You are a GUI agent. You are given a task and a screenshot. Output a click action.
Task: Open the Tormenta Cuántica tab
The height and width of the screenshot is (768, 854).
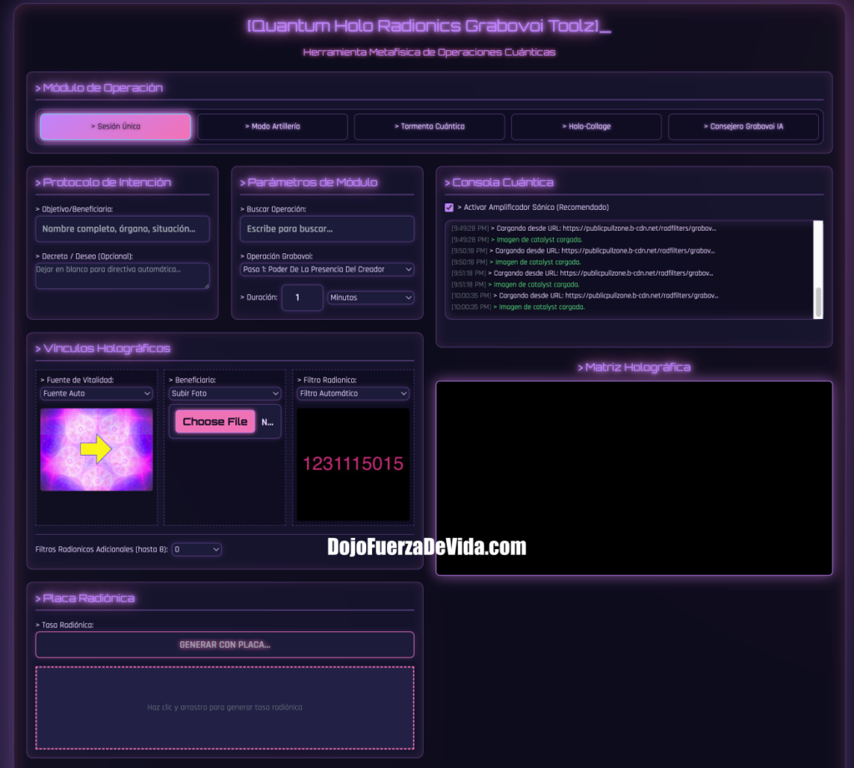pyautogui.click(x=430, y=126)
